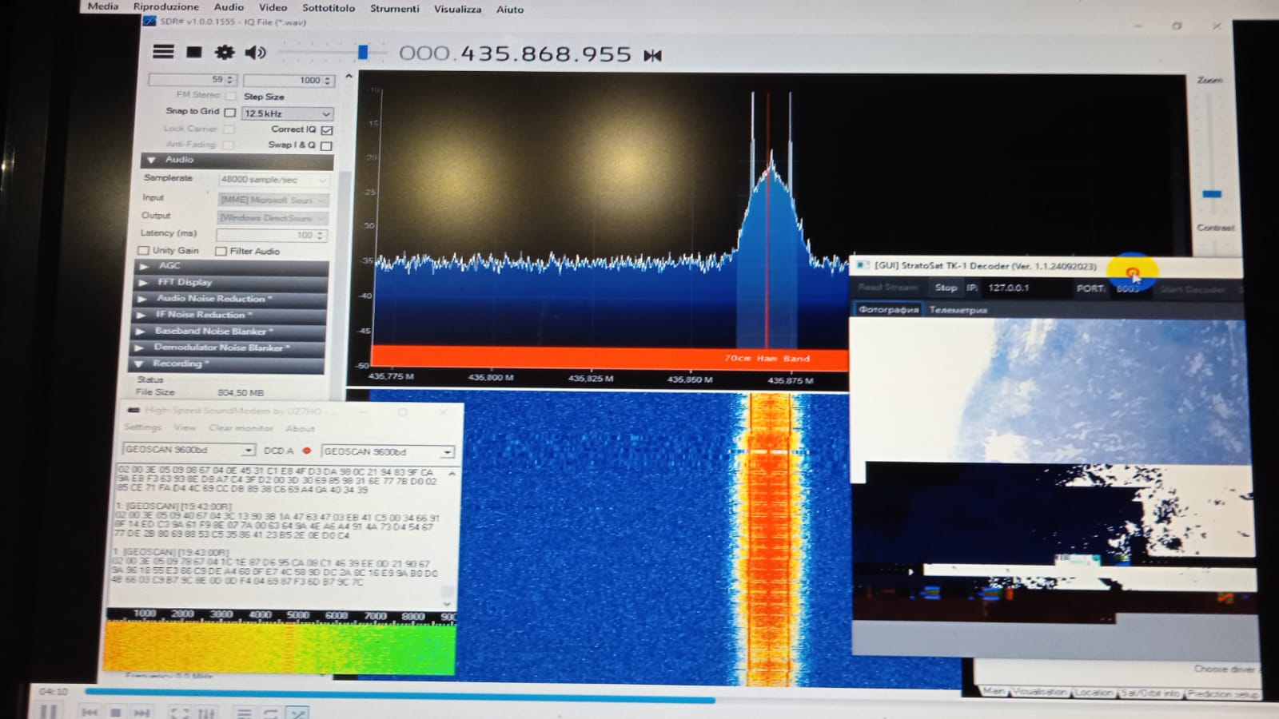Uncheck the Correct IQ checkbox

(x=326, y=129)
